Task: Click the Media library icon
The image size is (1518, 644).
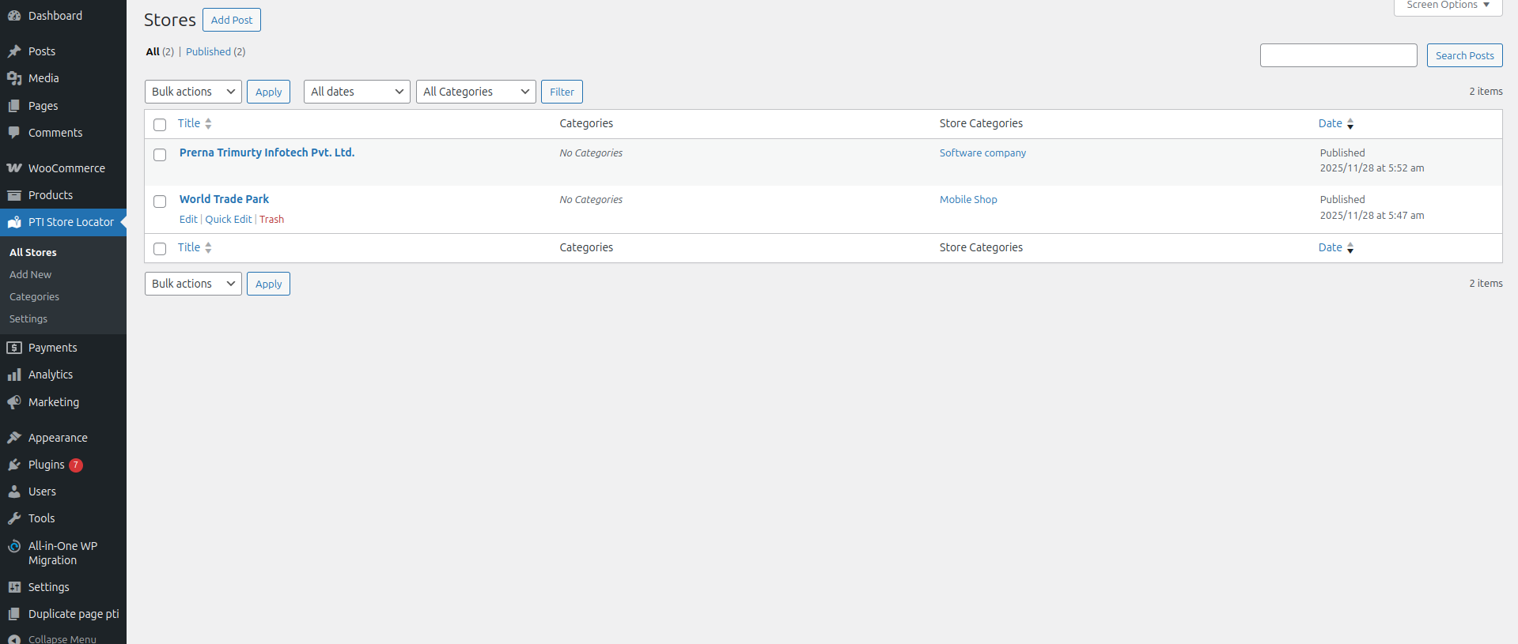Action: tap(14, 78)
